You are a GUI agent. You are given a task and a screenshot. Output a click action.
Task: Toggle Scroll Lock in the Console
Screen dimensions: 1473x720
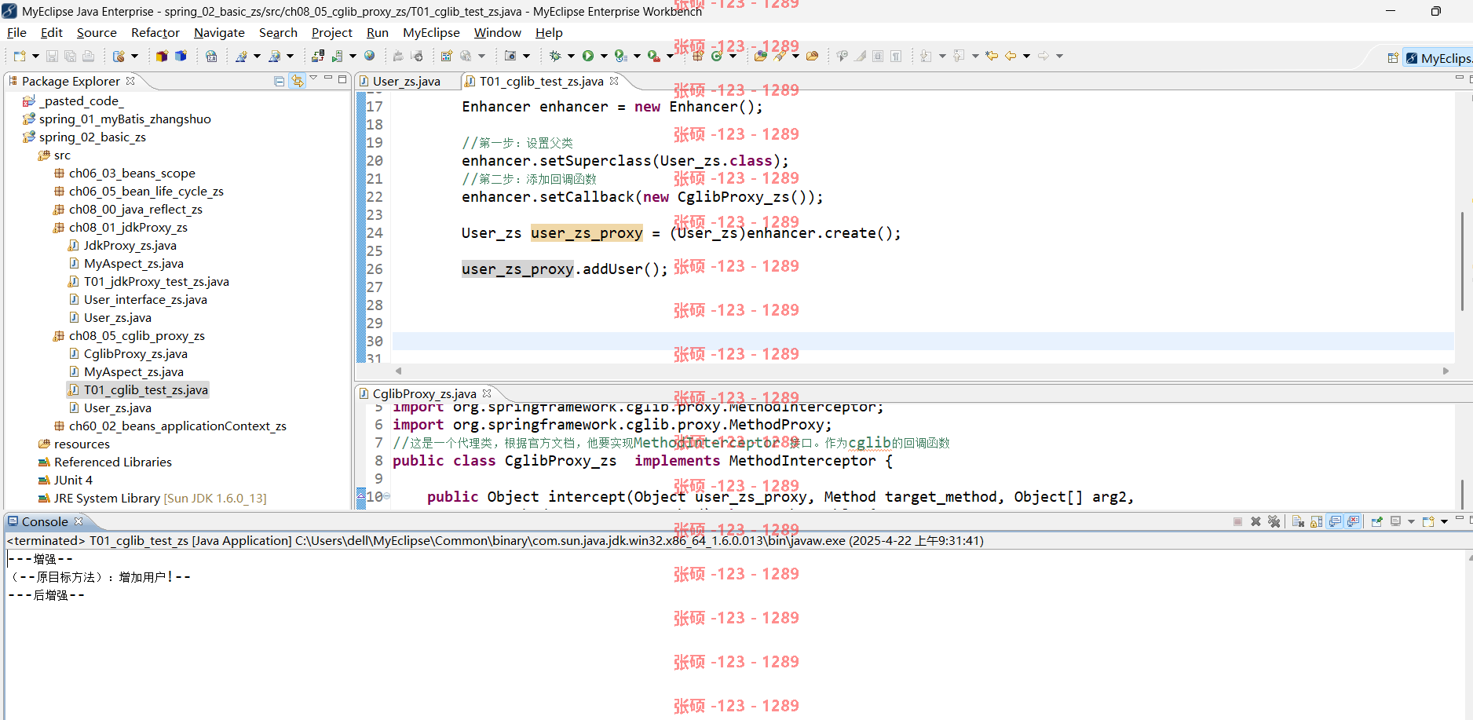(1316, 521)
